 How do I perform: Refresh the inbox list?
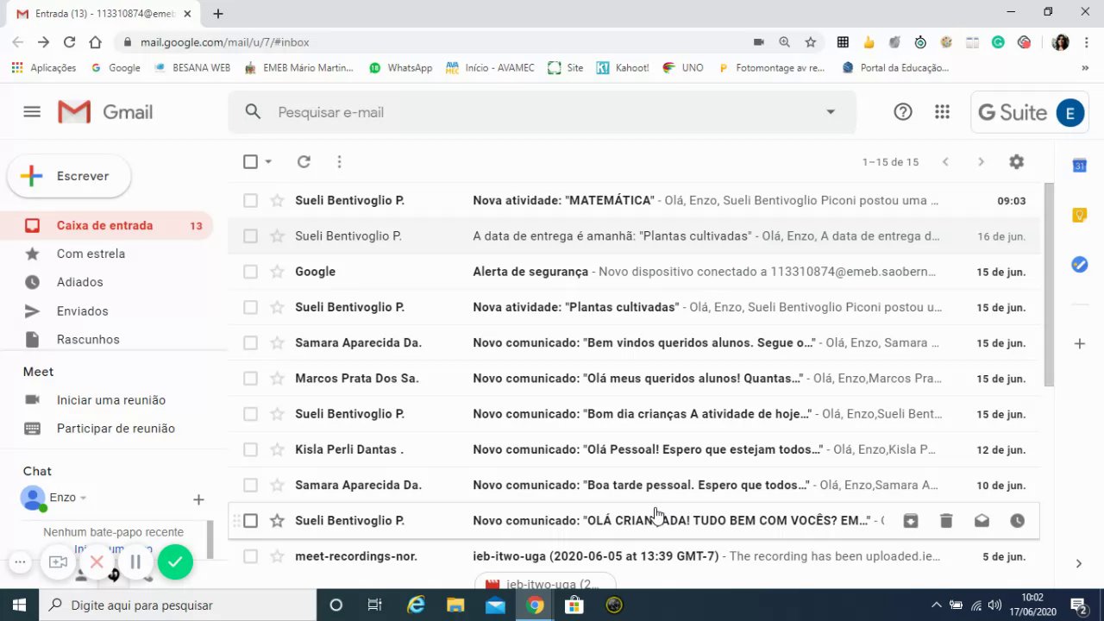304,161
